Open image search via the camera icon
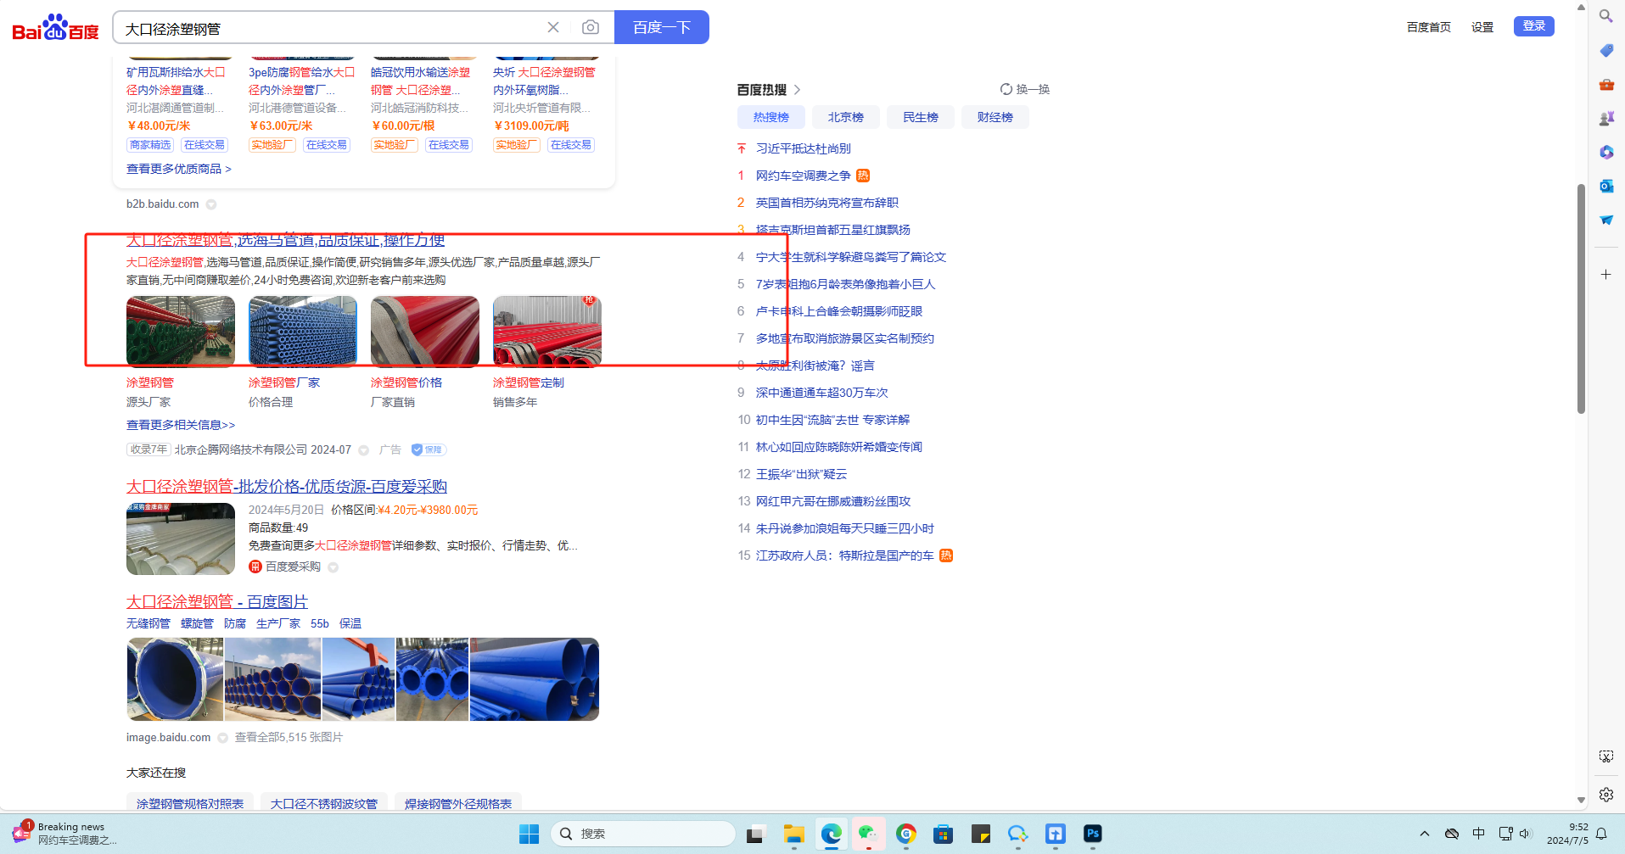 pos(591,27)
